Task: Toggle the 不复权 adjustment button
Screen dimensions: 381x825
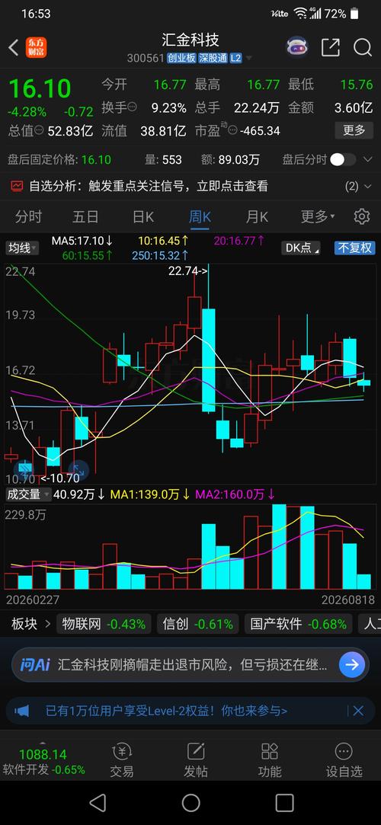Action: coord(354,248)
